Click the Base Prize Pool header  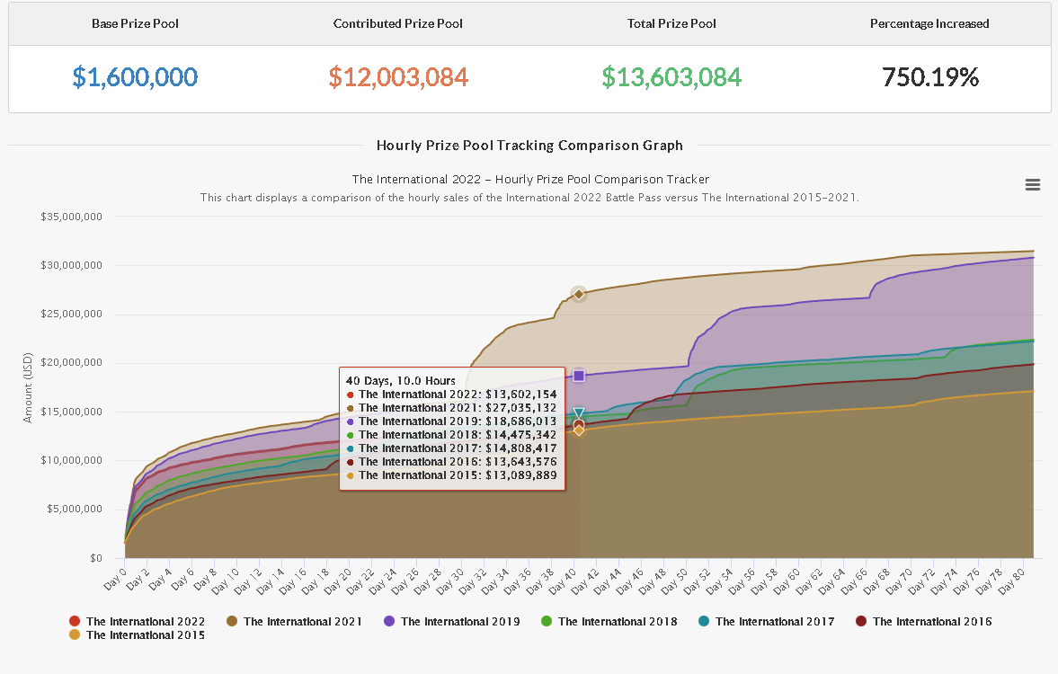[135, 23]
